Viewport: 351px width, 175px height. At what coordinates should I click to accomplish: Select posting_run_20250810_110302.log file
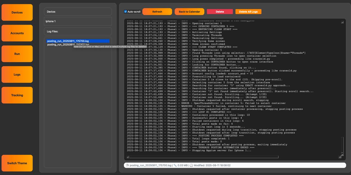[x=78, y=45]
